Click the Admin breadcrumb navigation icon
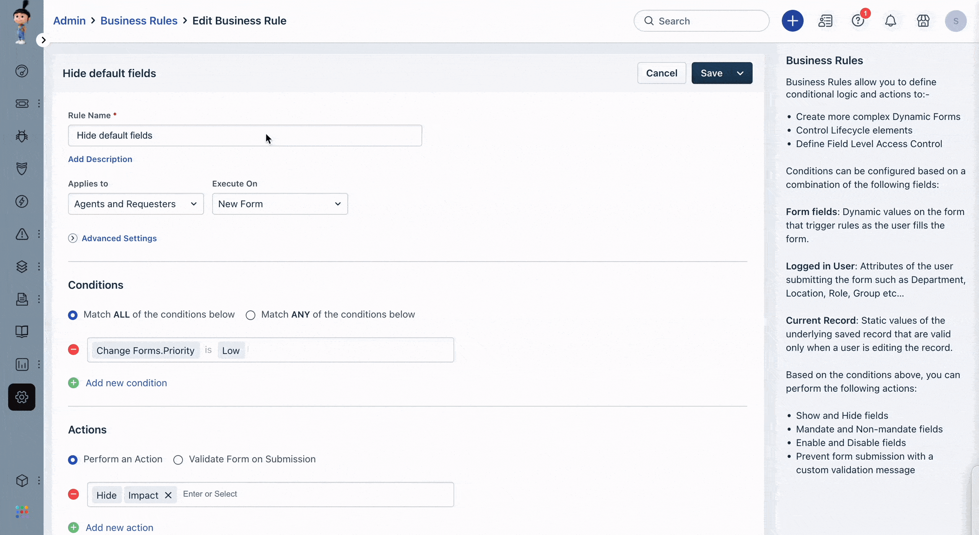 click(69, 20)
